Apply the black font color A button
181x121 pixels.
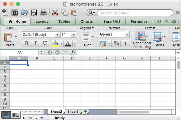pyautogui.click(x=68, y=43)
